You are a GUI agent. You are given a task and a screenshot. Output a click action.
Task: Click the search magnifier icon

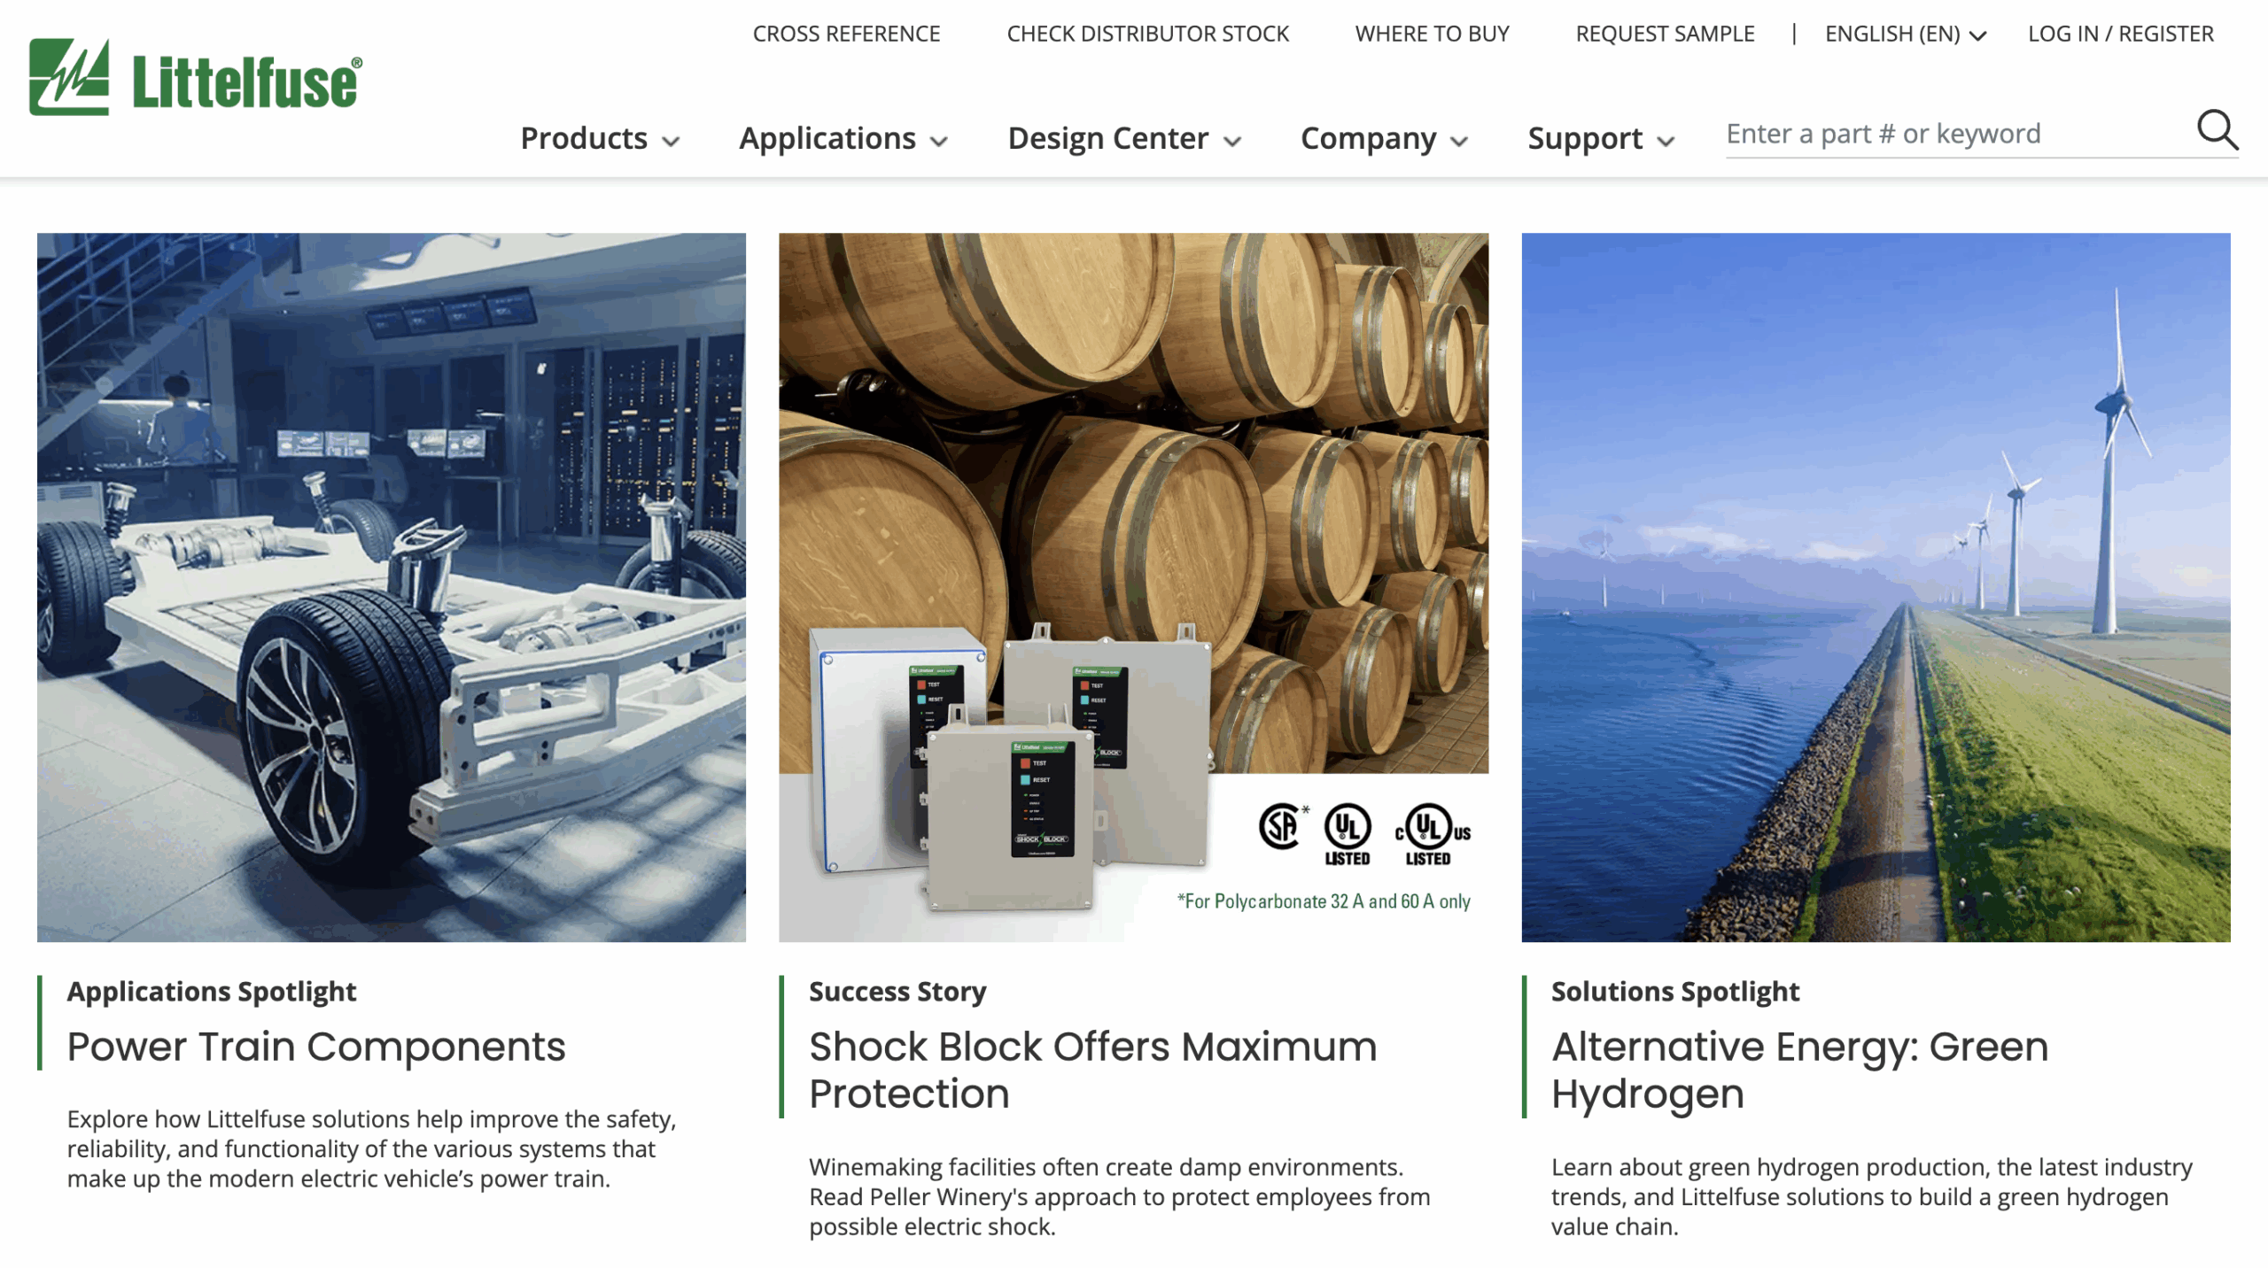pyautogui.click(x=2218, y=131)
